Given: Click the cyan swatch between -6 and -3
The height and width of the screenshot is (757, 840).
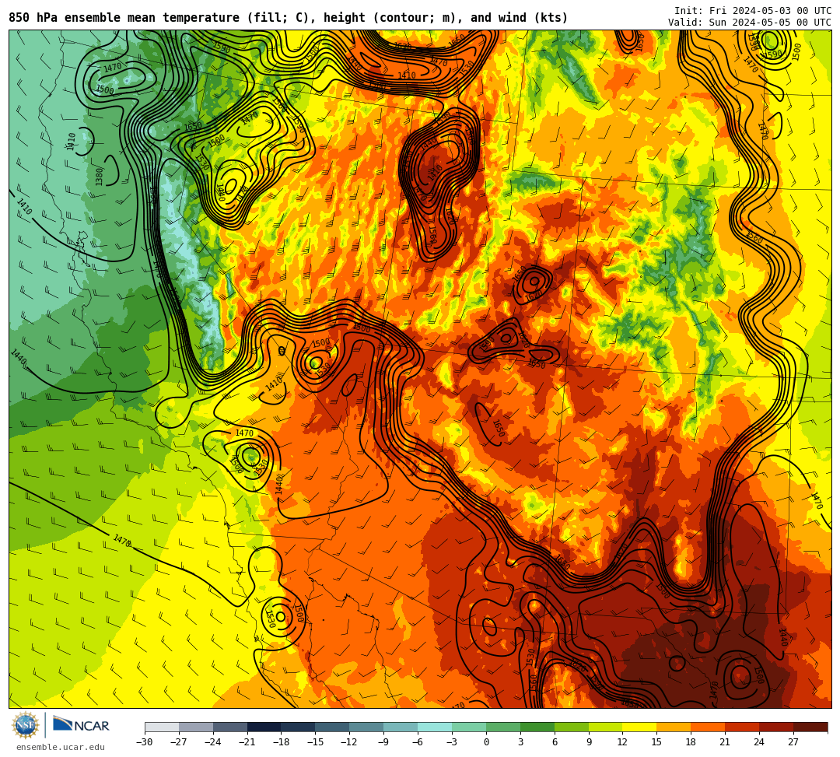Looking at the screenshot, I should click(x=435, y=727).
